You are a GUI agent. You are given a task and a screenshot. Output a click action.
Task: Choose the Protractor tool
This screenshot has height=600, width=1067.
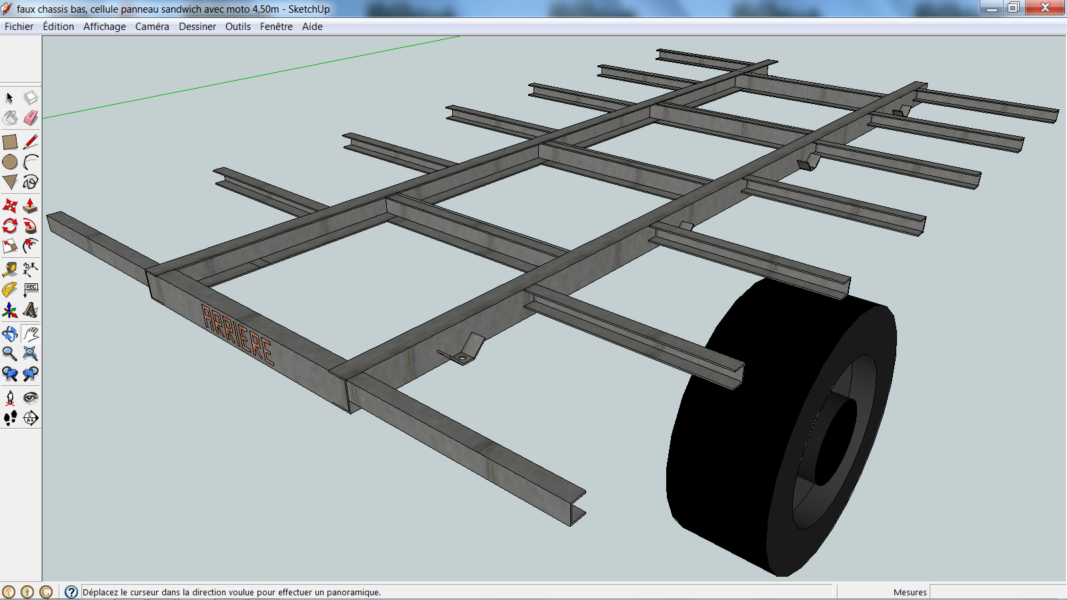[10, 289]
